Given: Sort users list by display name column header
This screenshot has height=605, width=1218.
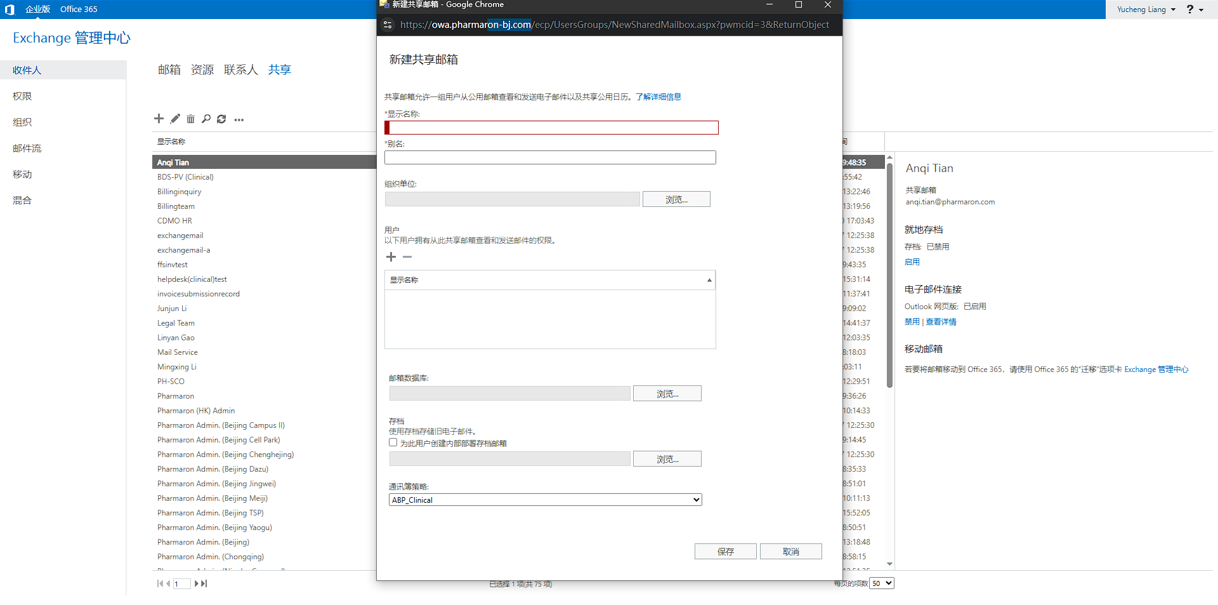Looking at the screenshot, I should point(550,280).
